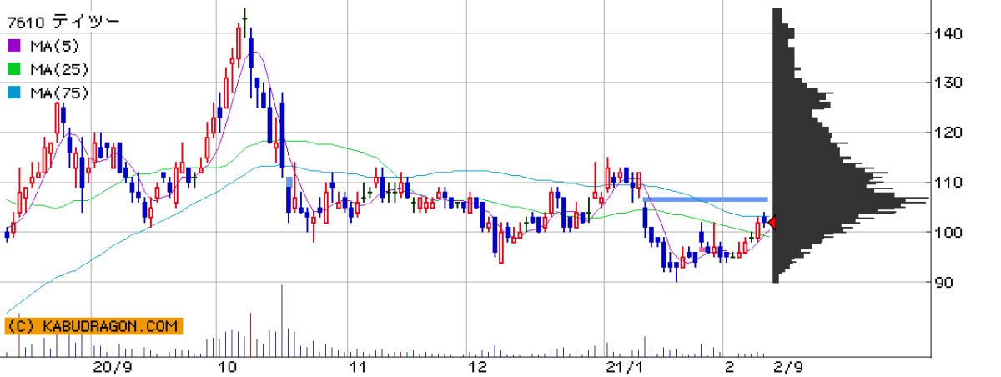This screenshot has width=1001, height=377.
Task: Click the horizontal blue resistance line near 106
Action: pyautogui.click(x=706, y=199)
